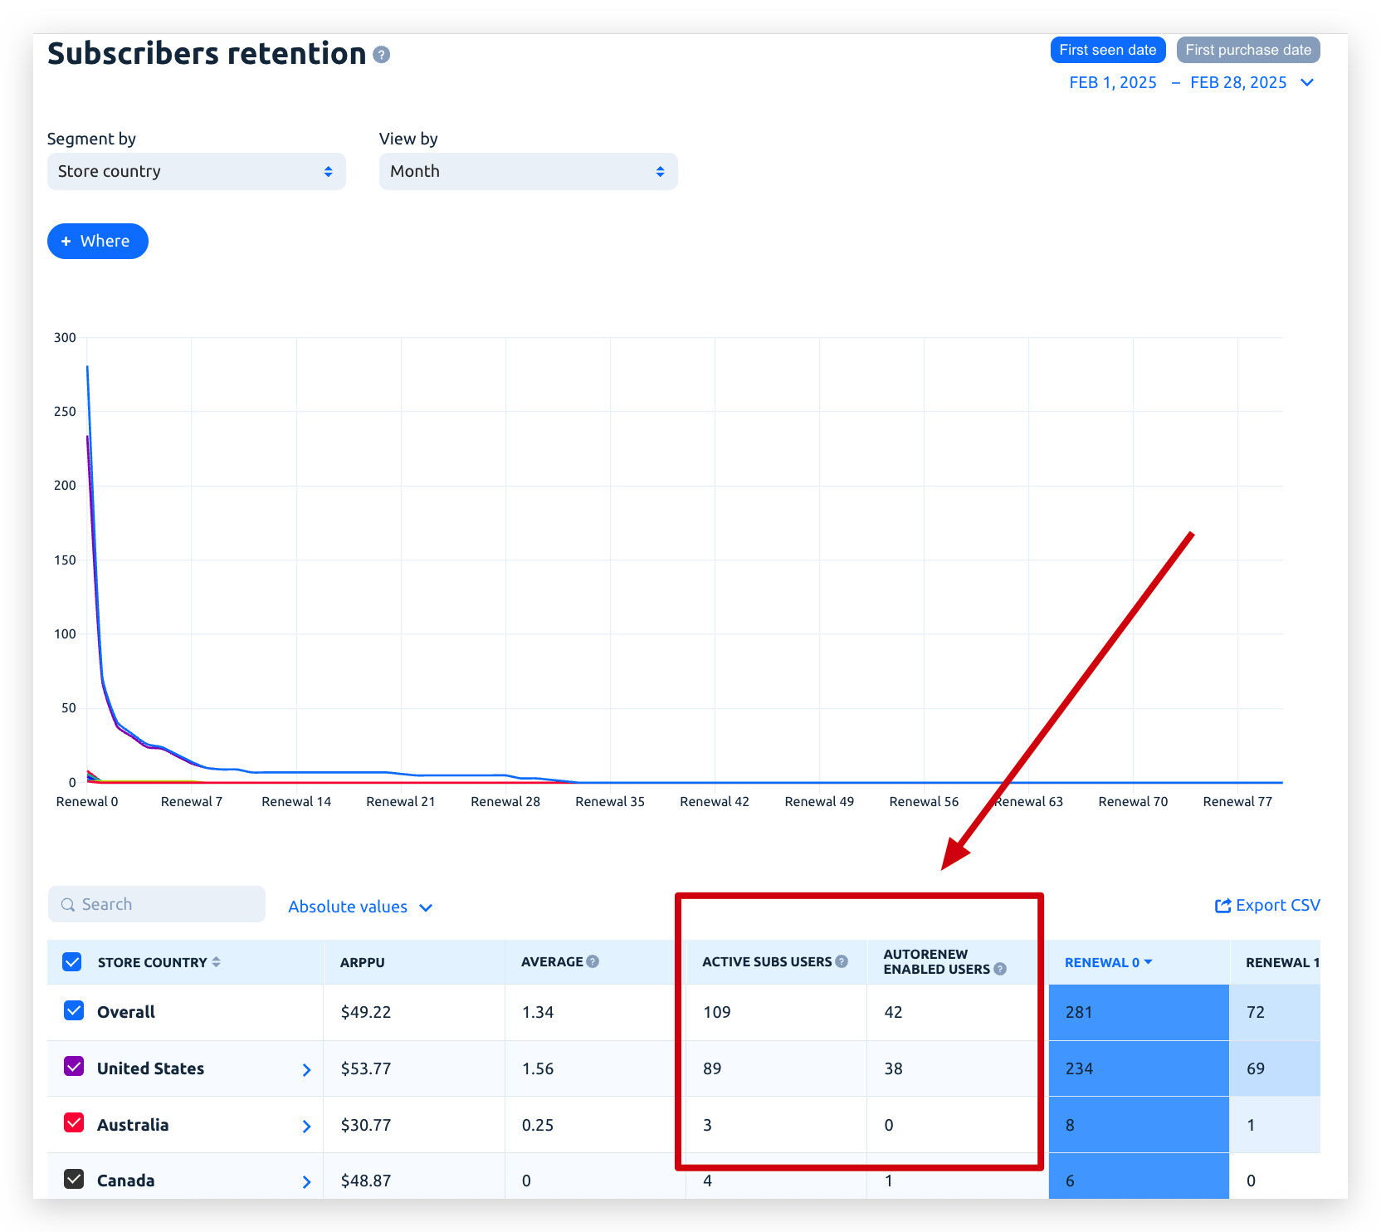Viewport: 1381px width, 1232px height.
Task: Click the magnifier icon in Search
Action: pyautogui.click(x=68, y=905)
